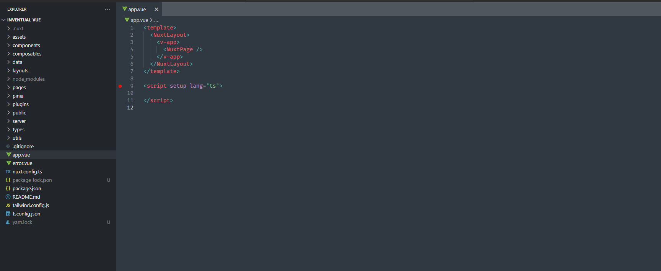Click line number 12 in the gutter

coord(130,108)
